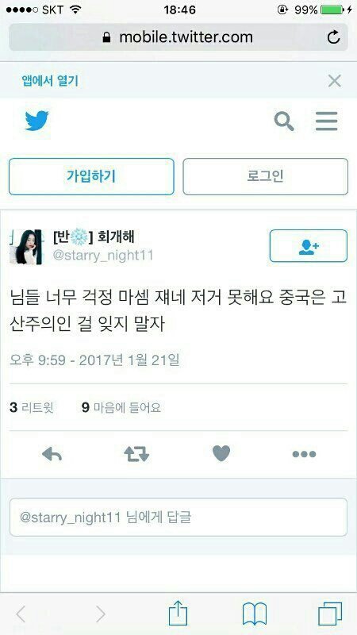Focus the reply field for @starry_night11
Image resolution: width=357 pixels, height=635 pixels.
[178, 518]
